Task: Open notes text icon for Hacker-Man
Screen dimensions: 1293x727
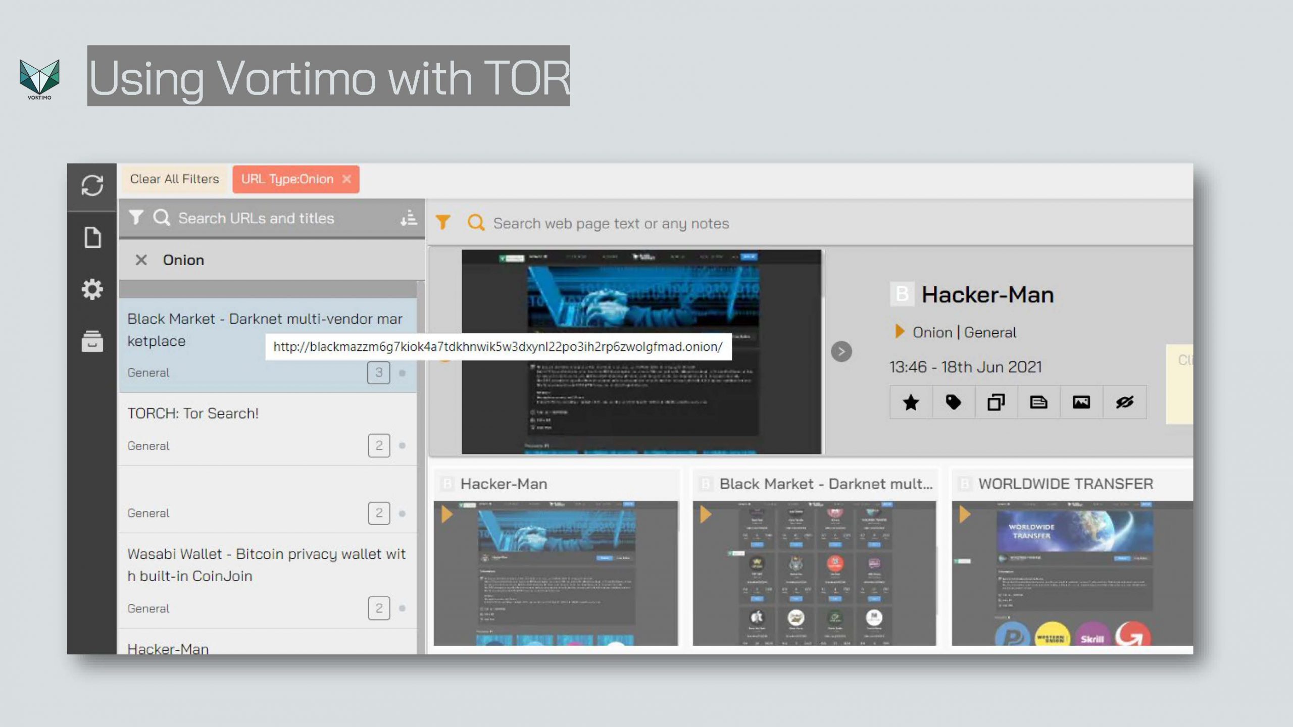Action: click(1038, 402)
